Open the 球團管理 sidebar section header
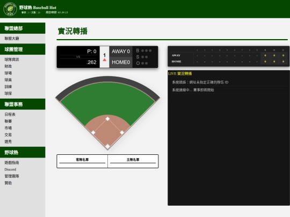The height and width of the screenshot is (217, 290). [x=23, y=49]
